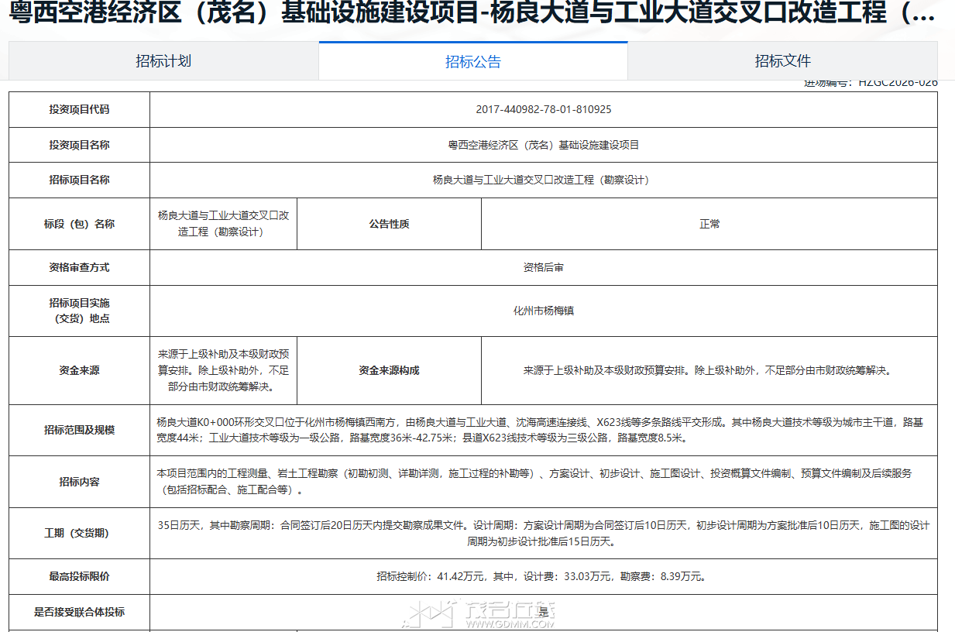Screen dimensions: 955x632
Task: Select the 招标公告 tab
Action: click(473, 61)
